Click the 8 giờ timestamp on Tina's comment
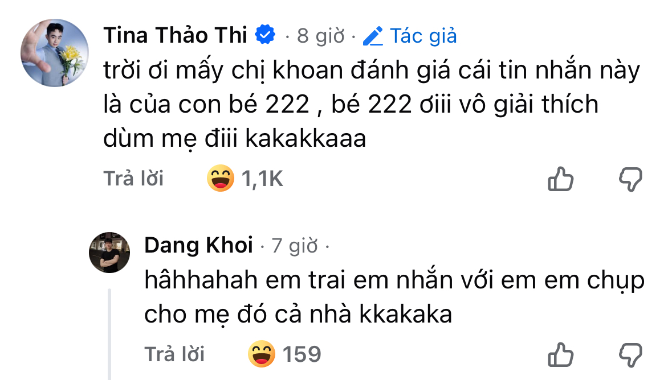Screen dimensions: 672x380 coord(319,35)
